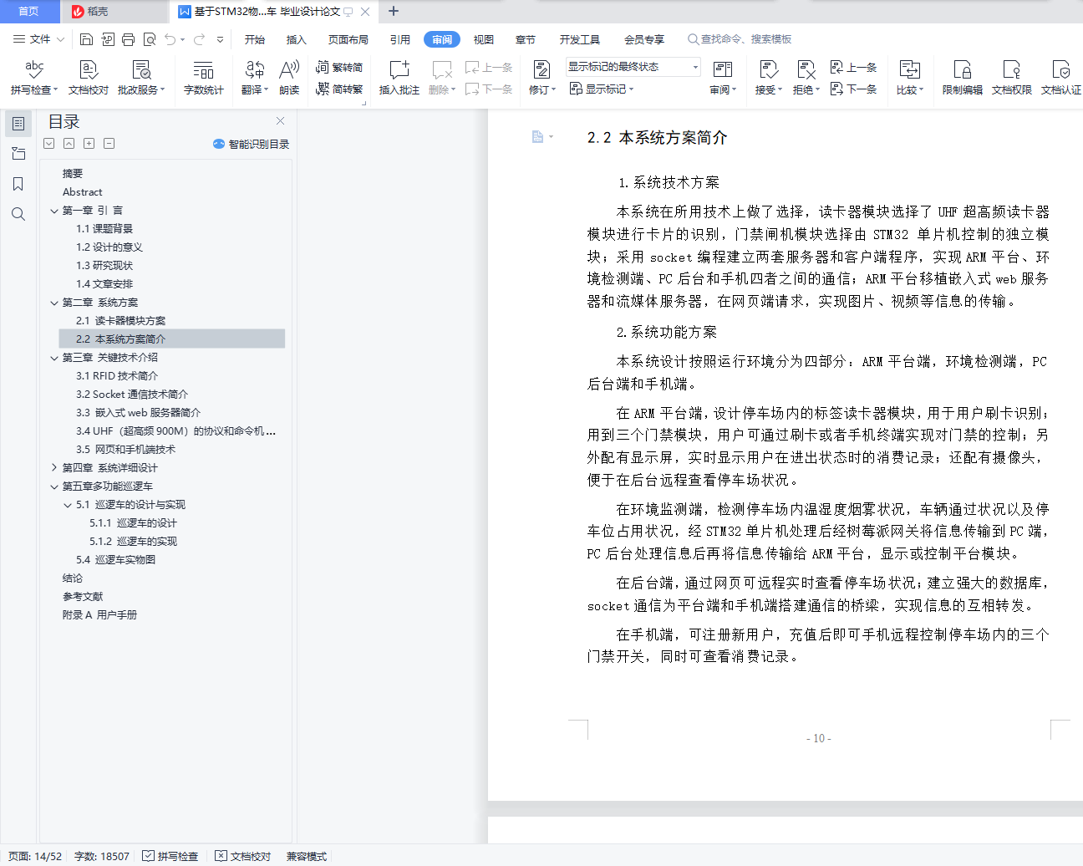Click the 智能识别目录 link
Screen dimensions: 1083x866
pos(252,144)
